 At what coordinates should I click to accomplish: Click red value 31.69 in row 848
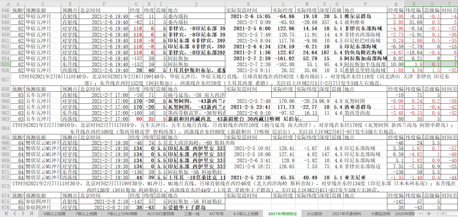[414, 22]
